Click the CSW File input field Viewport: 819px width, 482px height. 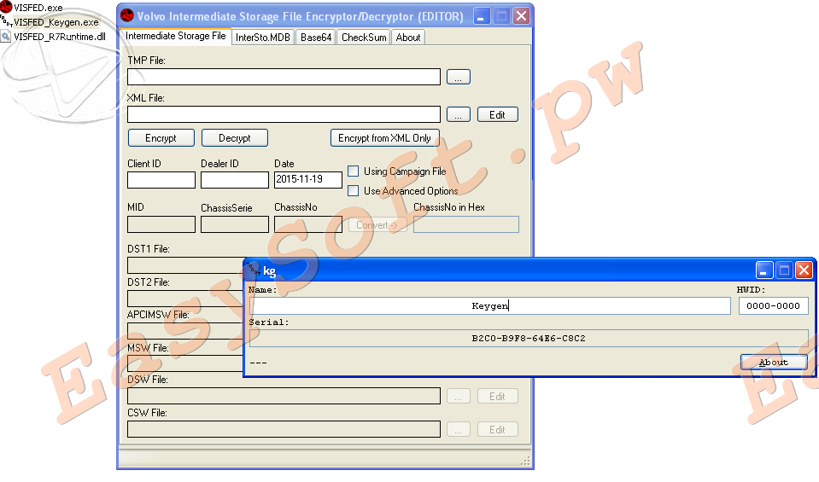[284, 429]
